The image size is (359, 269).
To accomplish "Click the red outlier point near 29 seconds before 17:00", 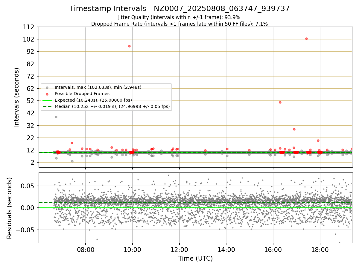I will point(294,129).
